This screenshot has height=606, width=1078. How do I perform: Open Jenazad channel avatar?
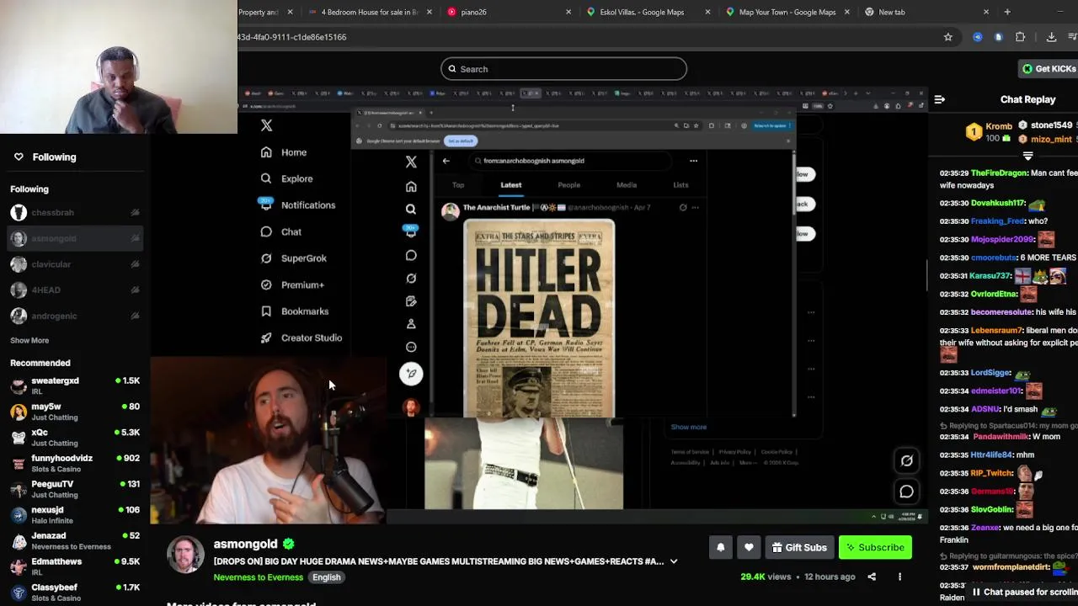[x=19, y=540]
